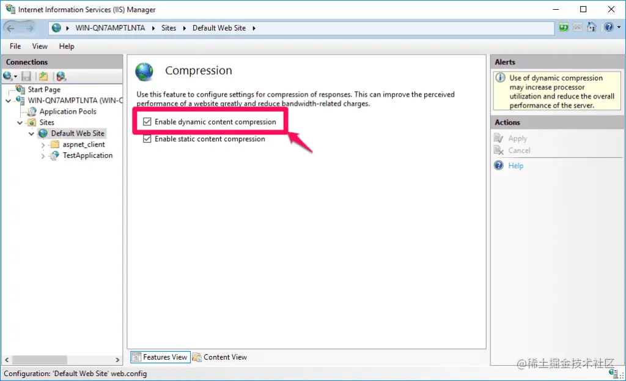Image resolution: width=626 pixels, height=381 pixels.
Task: Click the info icon in Alerts
Action: tap(500, 78)
